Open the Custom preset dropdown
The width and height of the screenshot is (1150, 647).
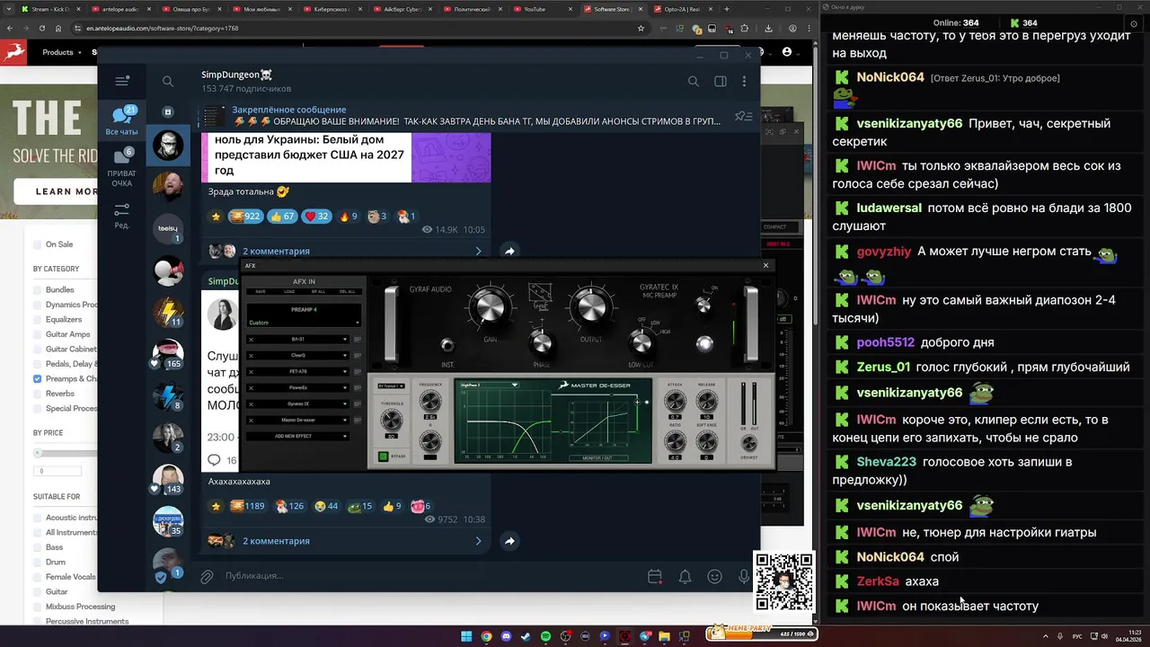pyautogui.click(x=304, y=323)
